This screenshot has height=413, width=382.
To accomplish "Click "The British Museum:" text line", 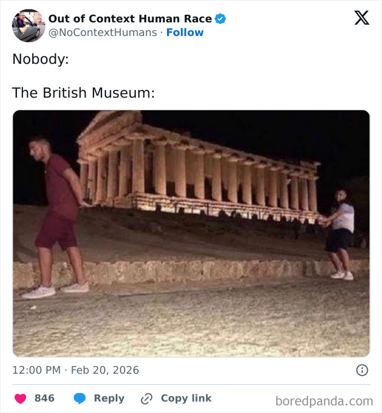I will pos(83,93).
